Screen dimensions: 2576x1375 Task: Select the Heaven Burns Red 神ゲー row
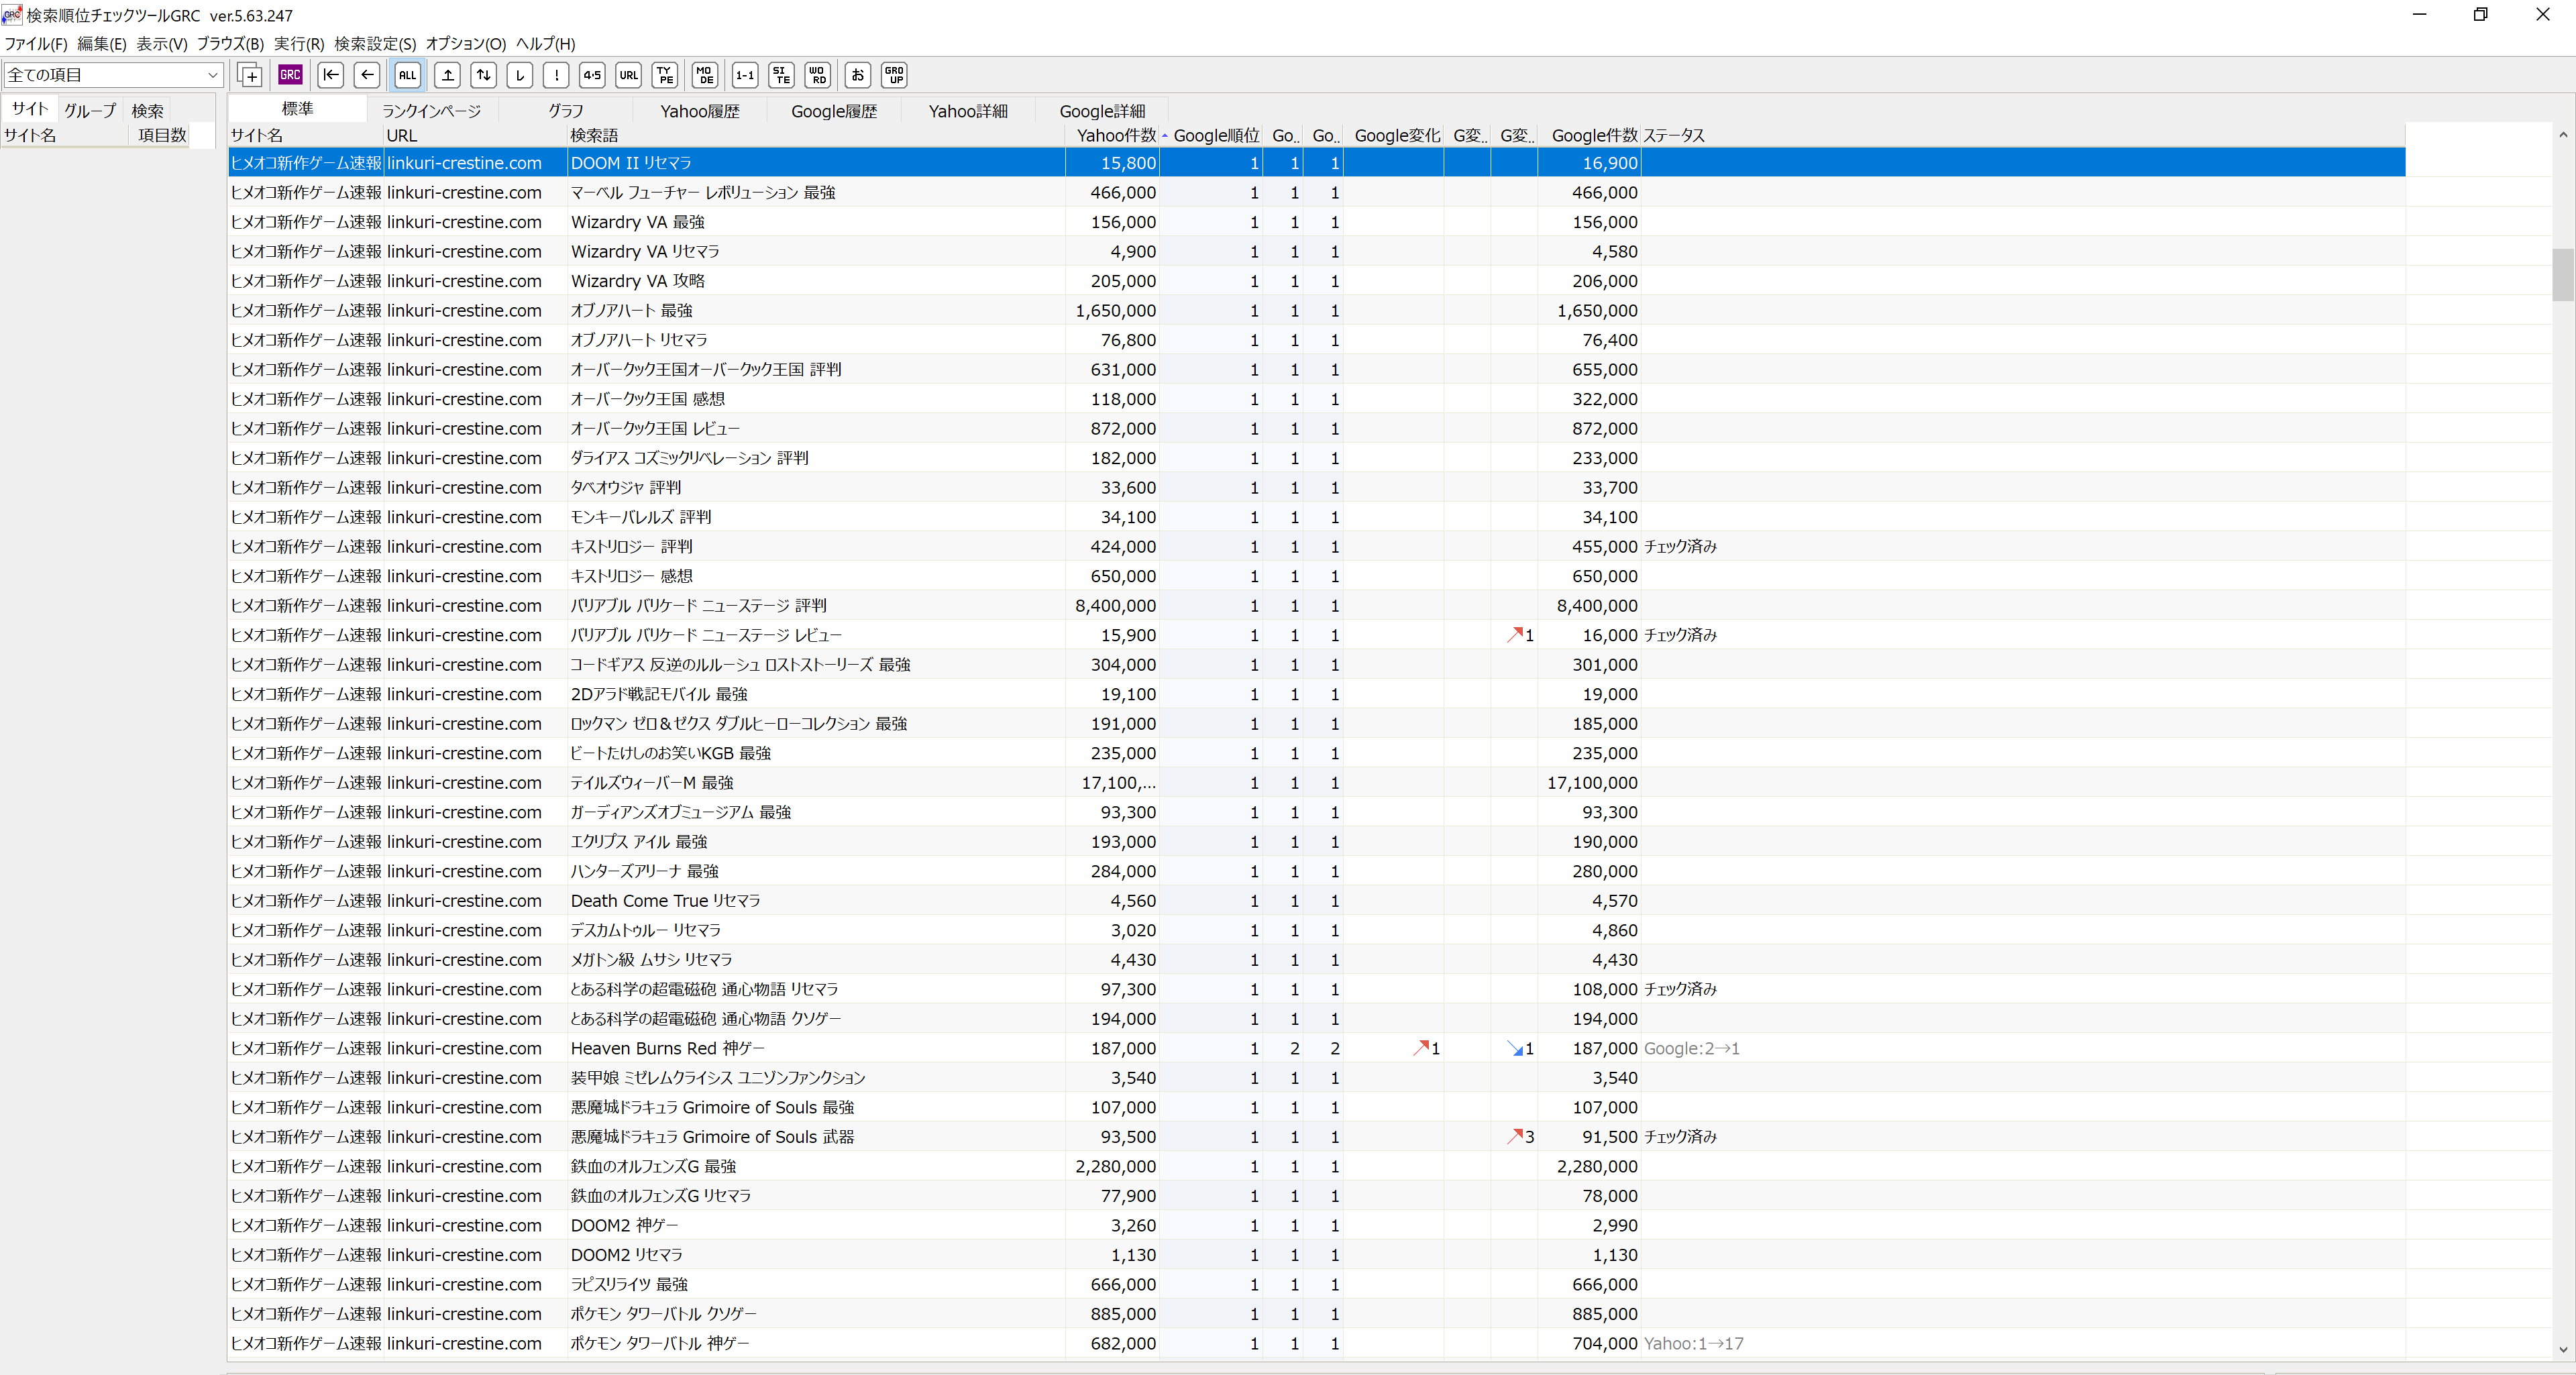pos(667,1048)
